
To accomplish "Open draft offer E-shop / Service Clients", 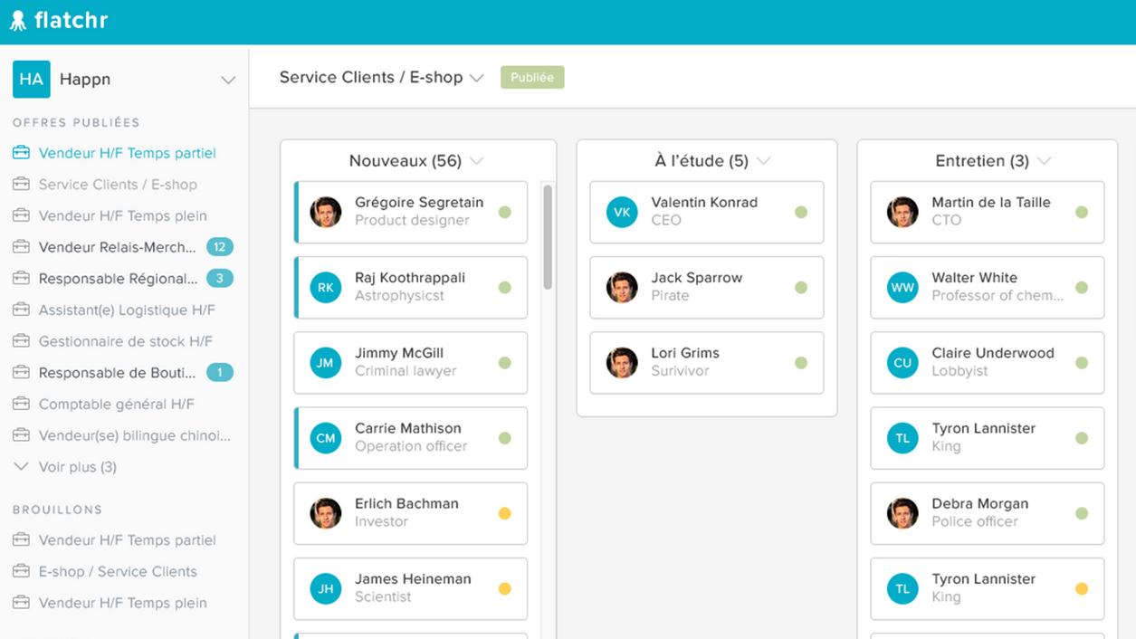I will 118,571.
